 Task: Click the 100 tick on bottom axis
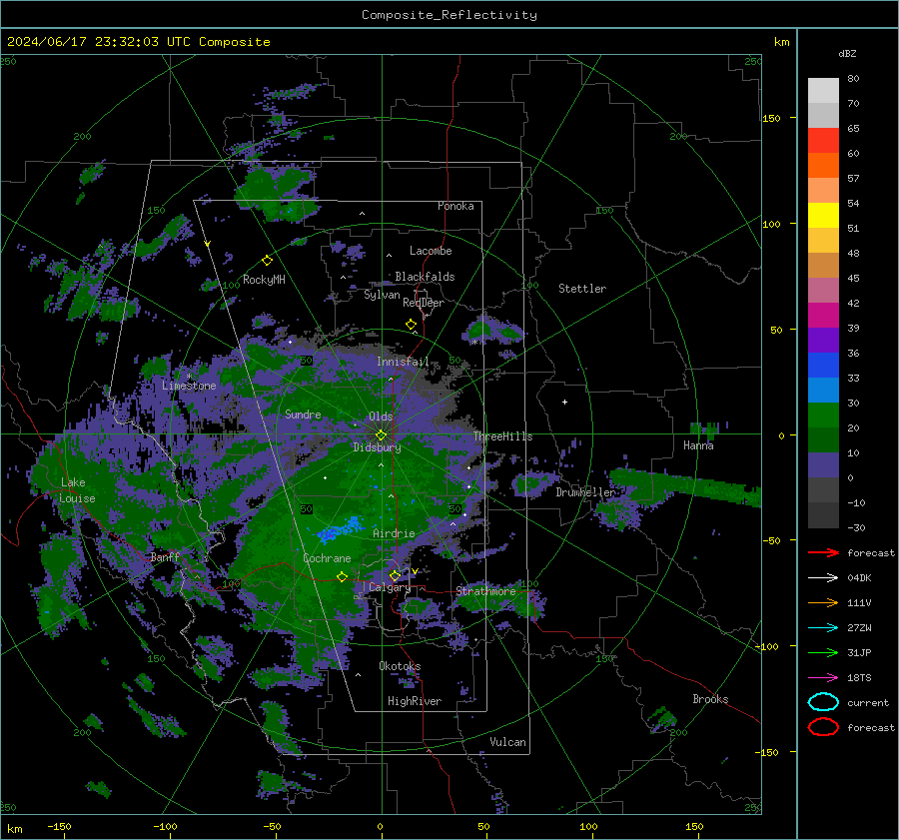(588, 826)
